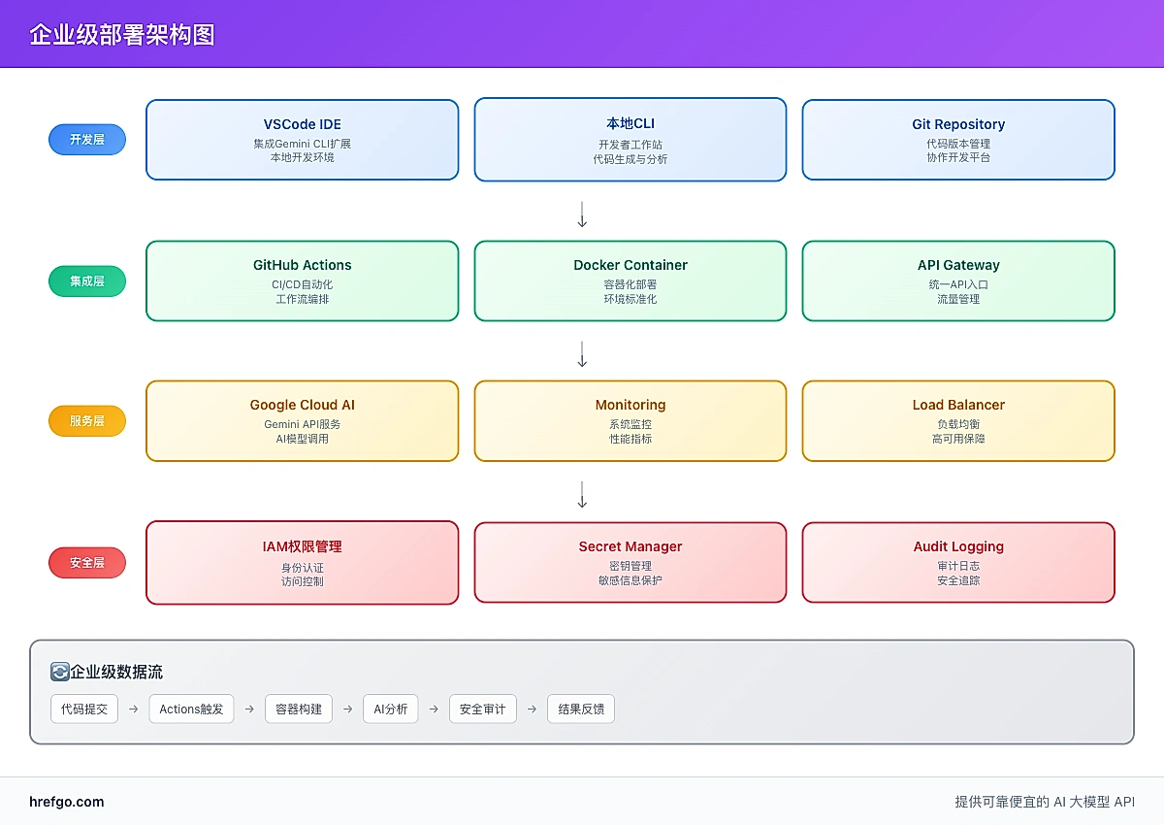The image size is (1164, 825).
Task: Click the text 协作开发平台
Action: [x=958, y=157]
